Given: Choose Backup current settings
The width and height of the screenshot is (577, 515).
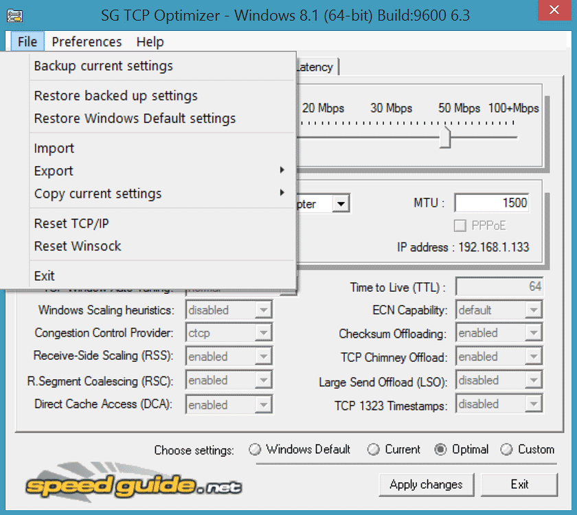Looking at the screenshot, I should (x=148, y=66).
